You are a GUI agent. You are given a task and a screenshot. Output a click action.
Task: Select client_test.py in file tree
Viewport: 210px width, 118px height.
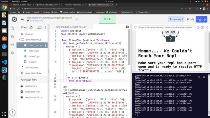pyautogui.click(x=32, y=45)
